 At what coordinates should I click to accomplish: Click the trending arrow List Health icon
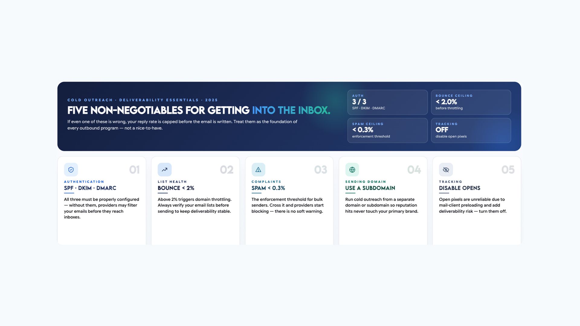(x=165, y=170)
